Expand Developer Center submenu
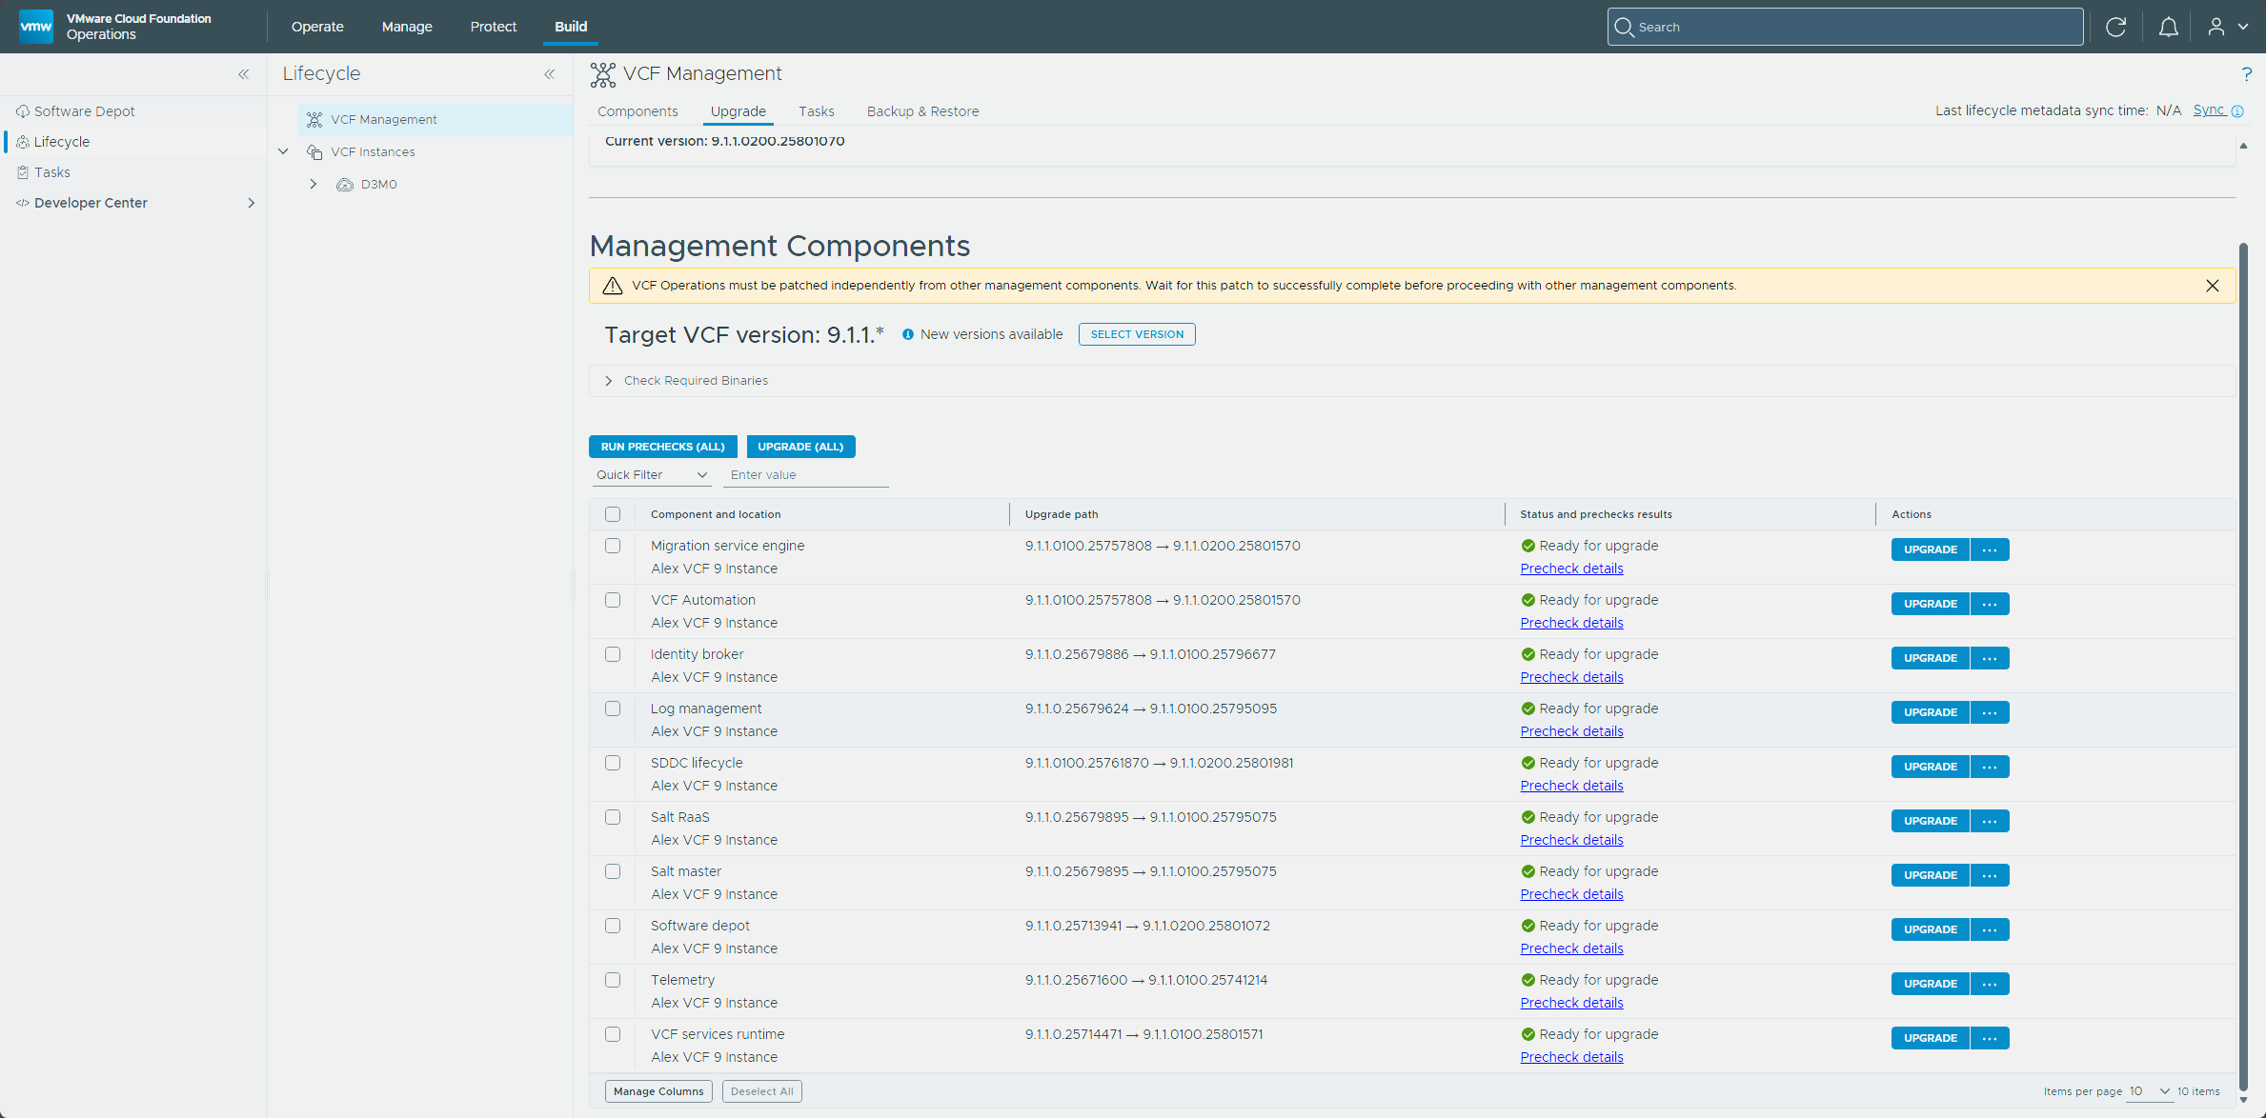The width and height of the screenshot is (2266, 1118). (x=252, y=203)
